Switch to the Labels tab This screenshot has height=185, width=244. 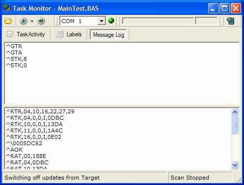click(69, 34)
